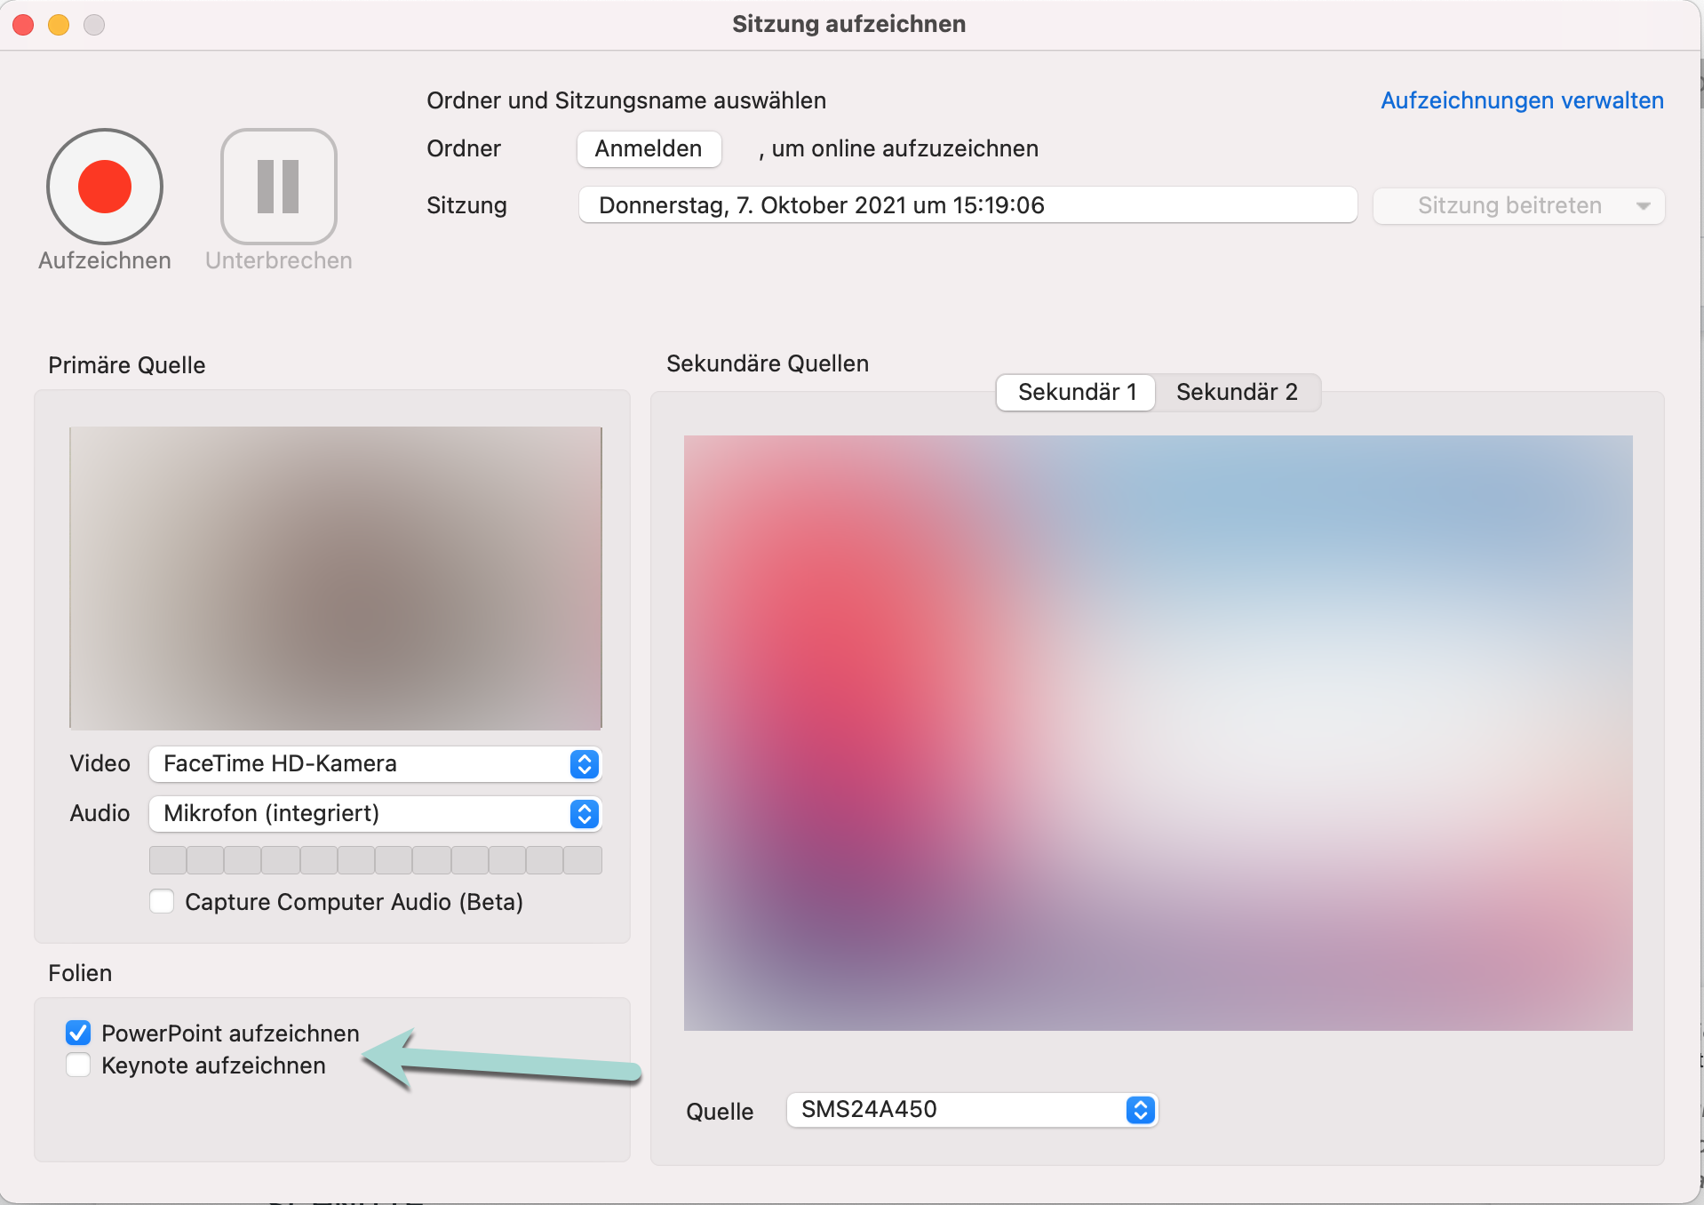Image resolution: width=1704 pixels, height=1205 pixels.
Task: Click the arrow on Sitzung beitreten
Action: coord(1643,206)
